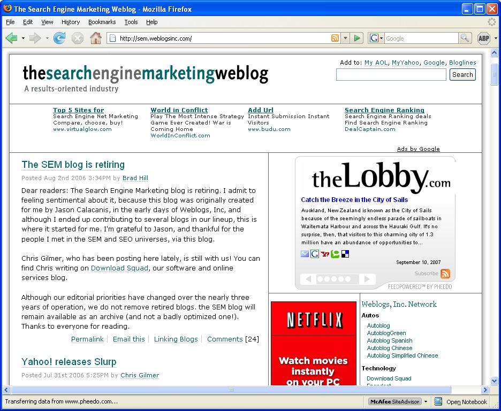Open the Linking Blogs link
This screenshot has height=411, width=501.
(176, 339)
